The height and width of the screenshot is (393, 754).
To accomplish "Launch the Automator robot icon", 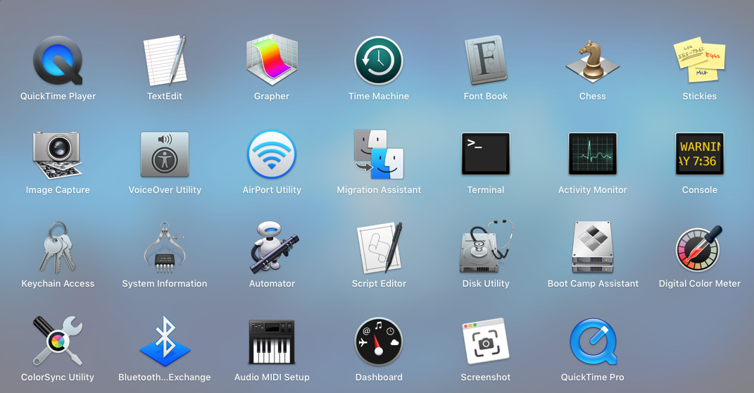I will coord(272,248).
